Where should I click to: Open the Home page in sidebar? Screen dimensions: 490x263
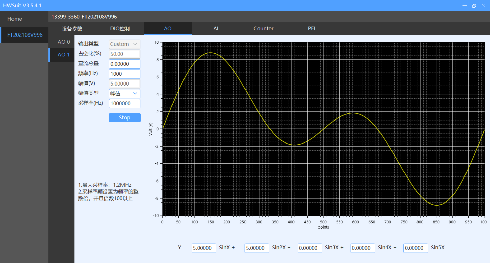[x=15, y=19]
